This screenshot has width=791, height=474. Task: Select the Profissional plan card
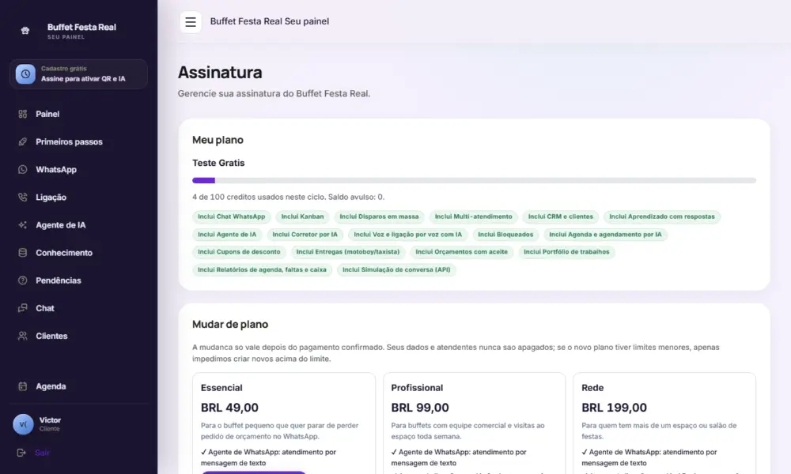(x=474, y=423)
